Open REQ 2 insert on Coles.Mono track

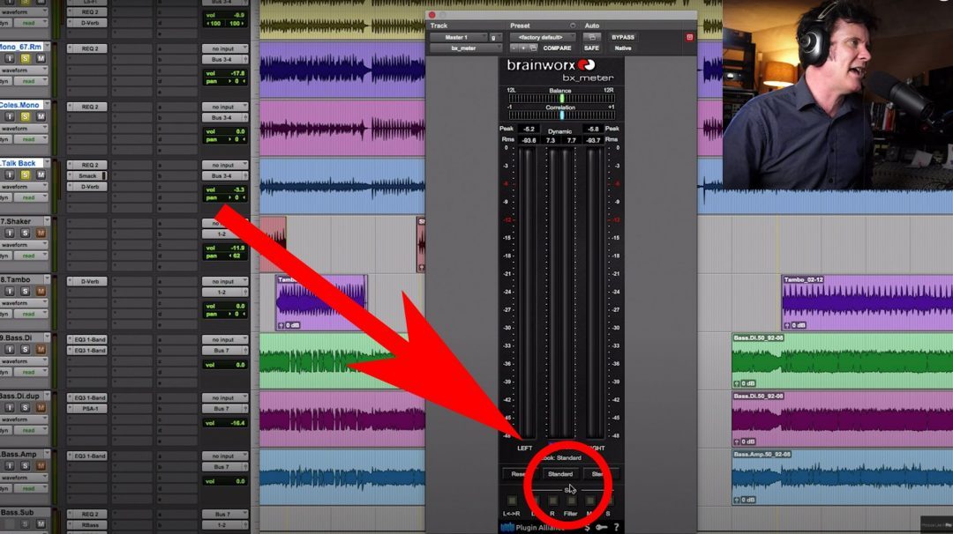(86, 107)
